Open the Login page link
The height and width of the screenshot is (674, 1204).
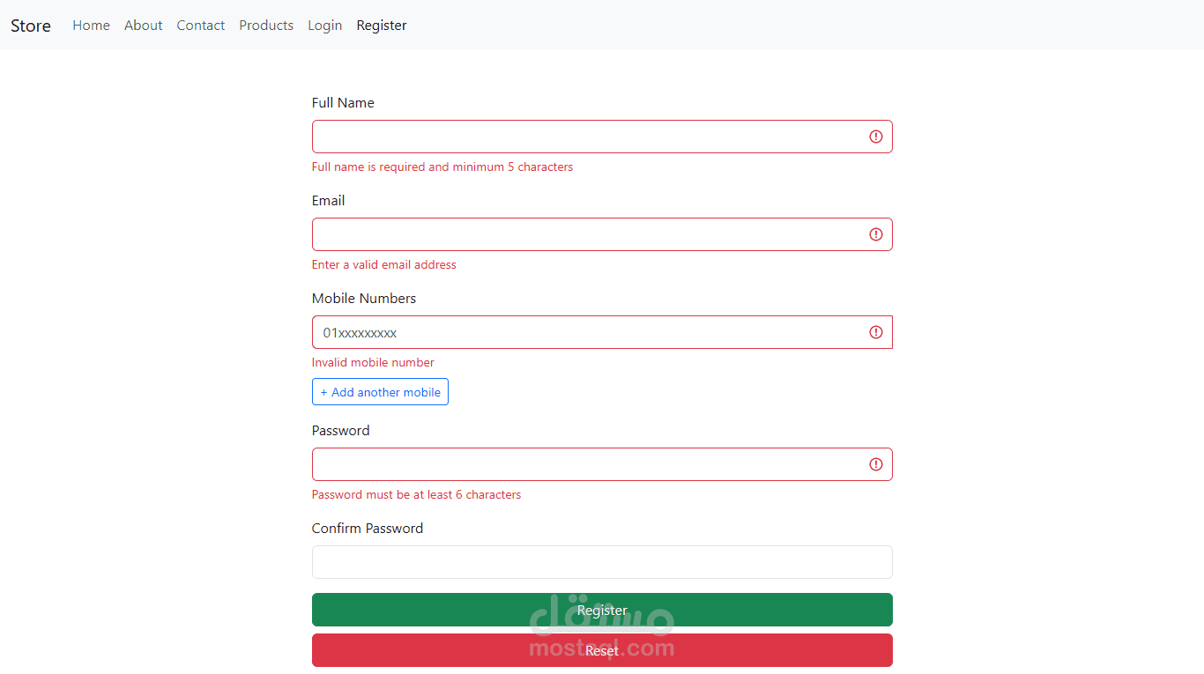(x=324, y=26)
